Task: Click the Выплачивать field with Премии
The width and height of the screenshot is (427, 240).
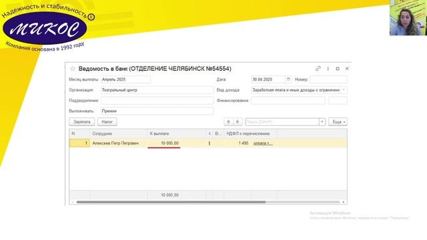Action: click(x=157, y=111)
